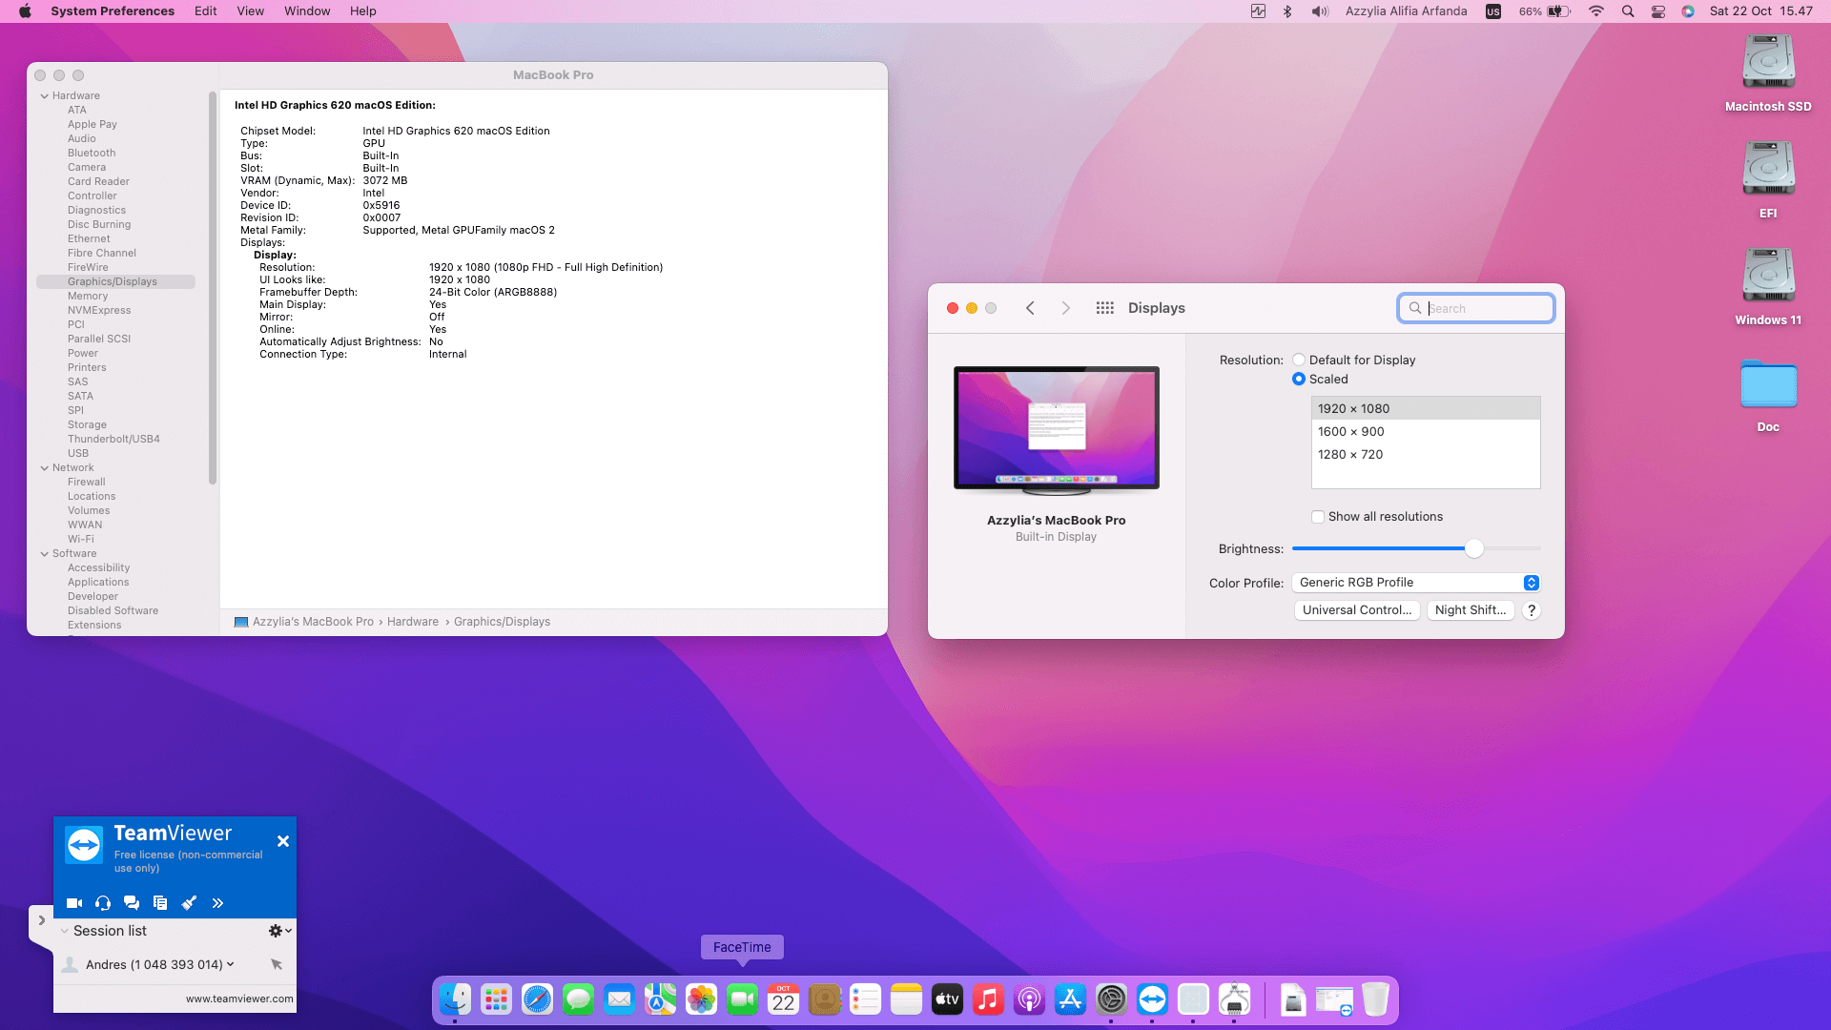The width and height of the screenshot is (1831, 1030).
Task: Click the TeamViewer brush tool icon
Action: click(189, 903)
